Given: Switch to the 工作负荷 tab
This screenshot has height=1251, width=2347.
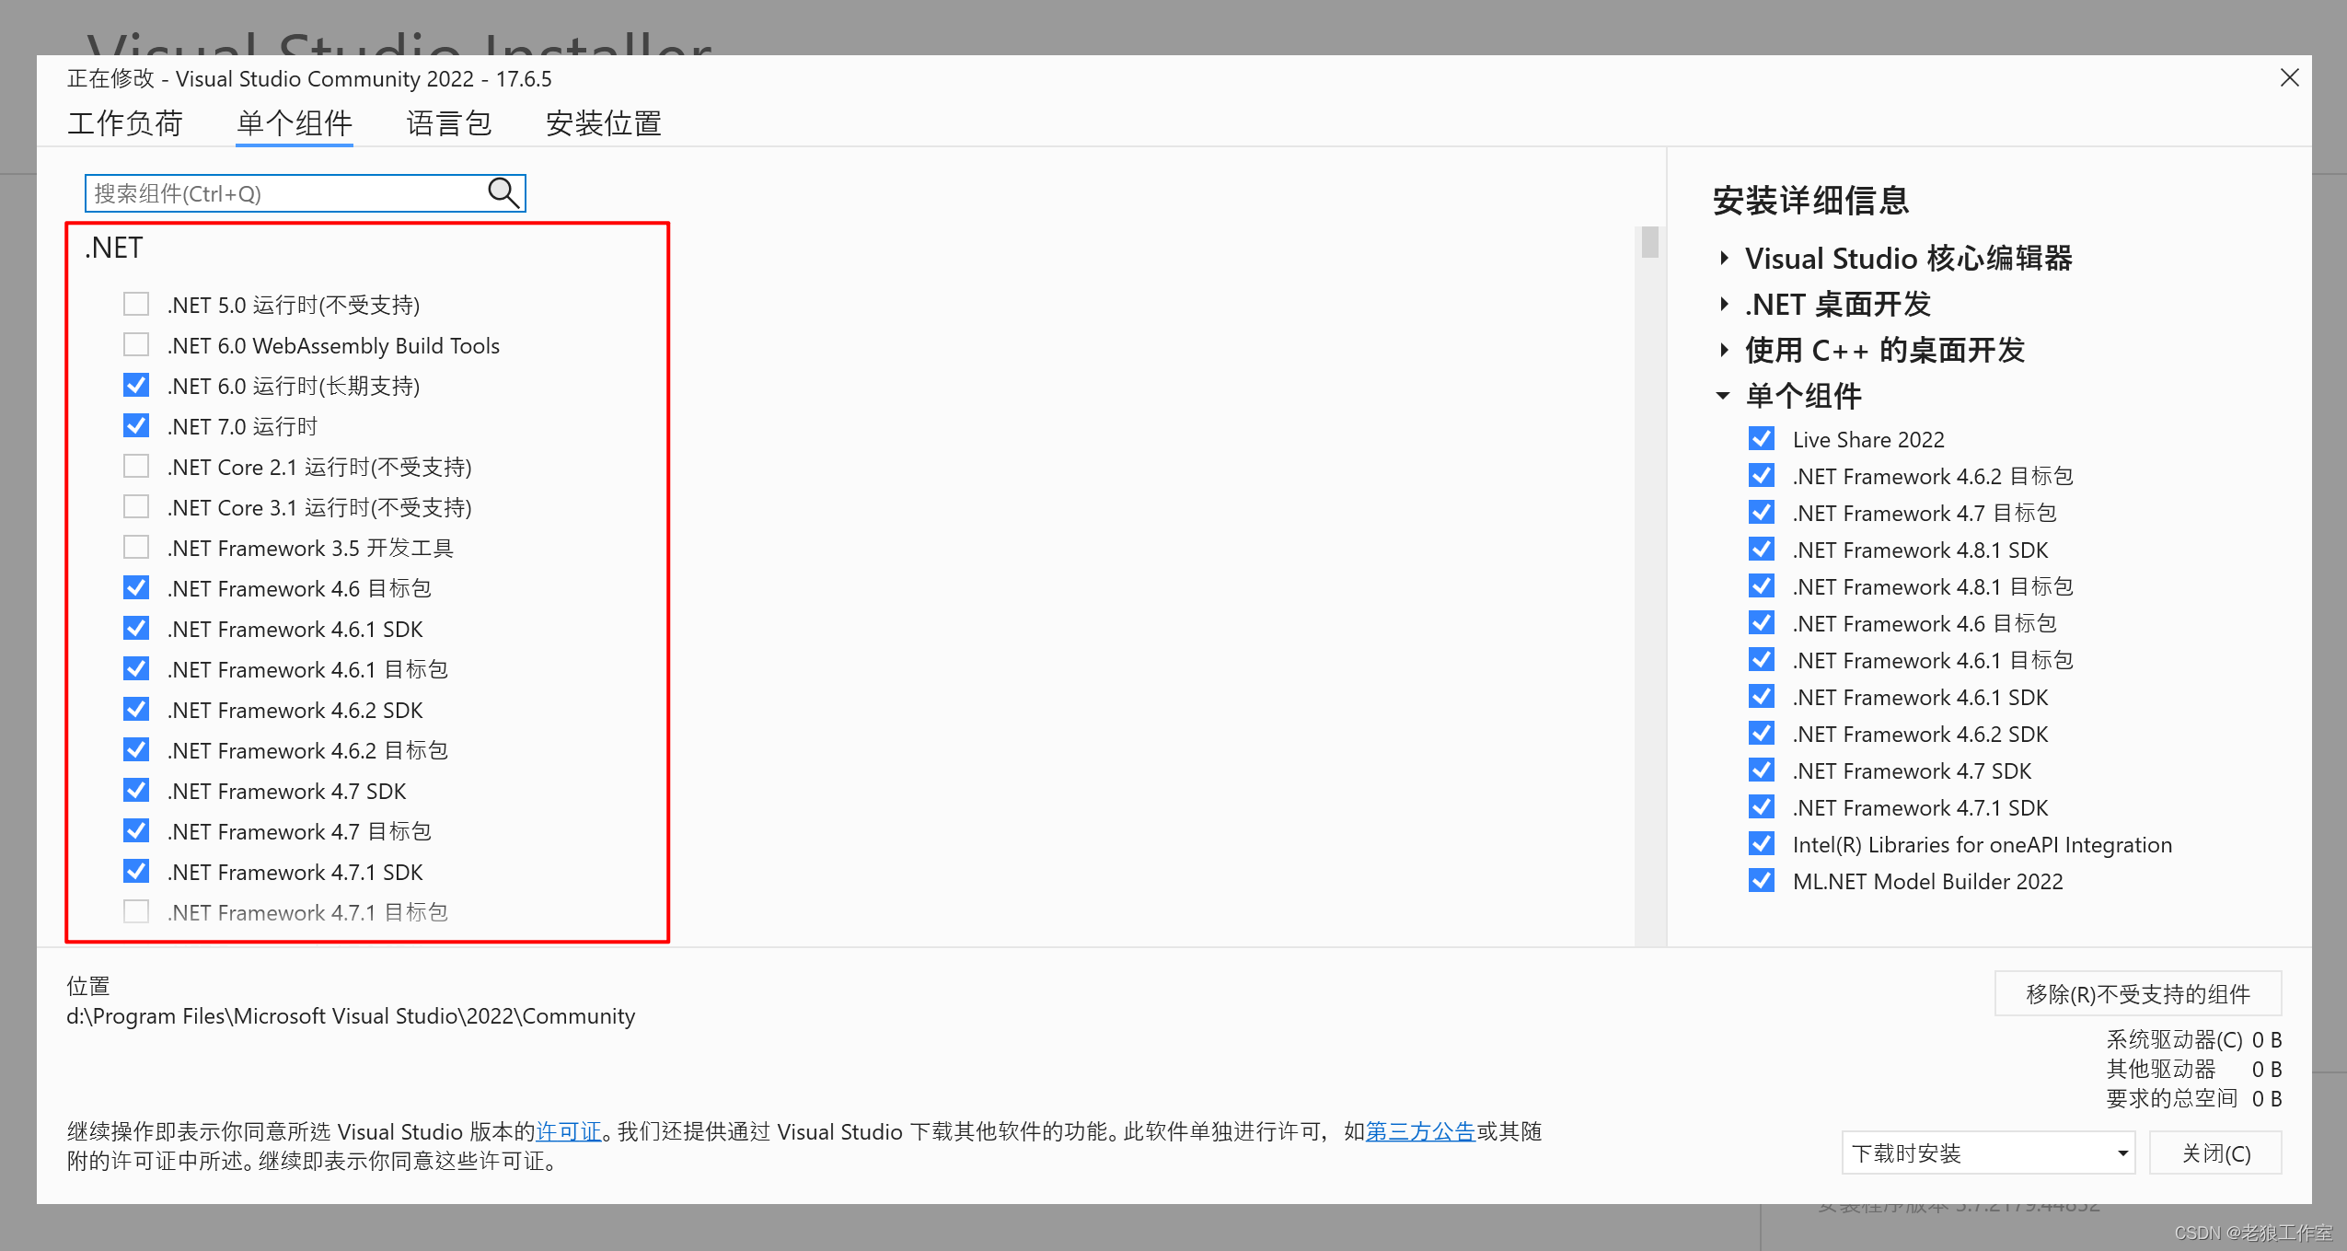Looking at the screenshot, I should (125, 122).
